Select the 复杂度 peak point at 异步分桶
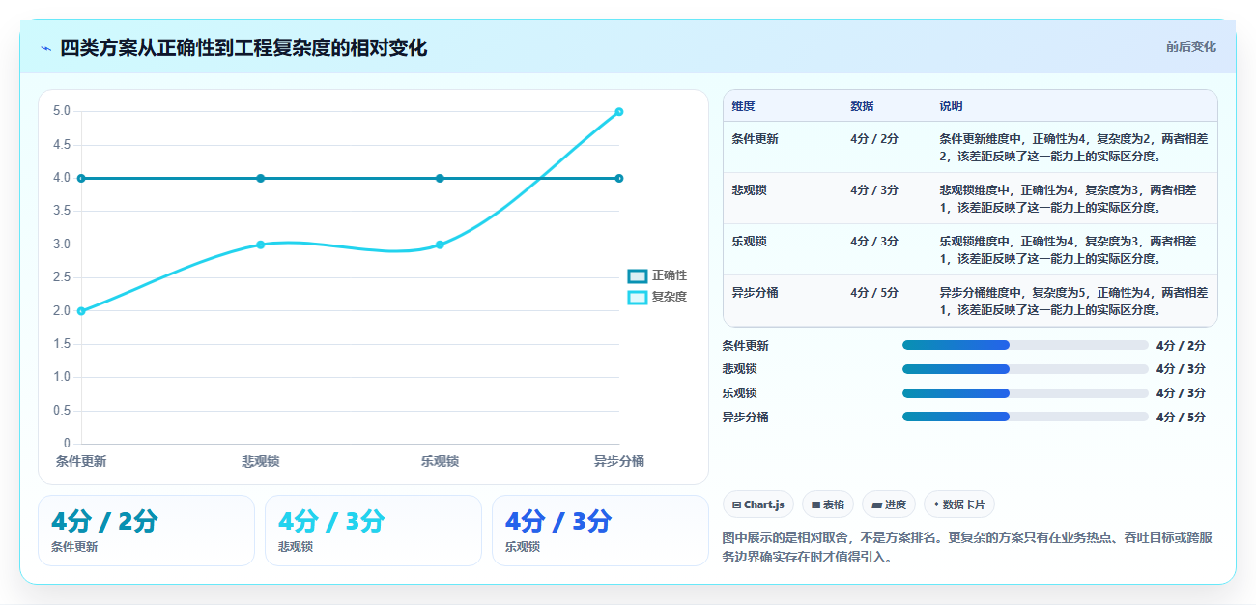 619,112
